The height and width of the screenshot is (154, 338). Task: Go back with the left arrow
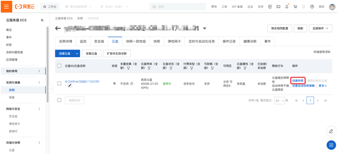pos(58,28)
